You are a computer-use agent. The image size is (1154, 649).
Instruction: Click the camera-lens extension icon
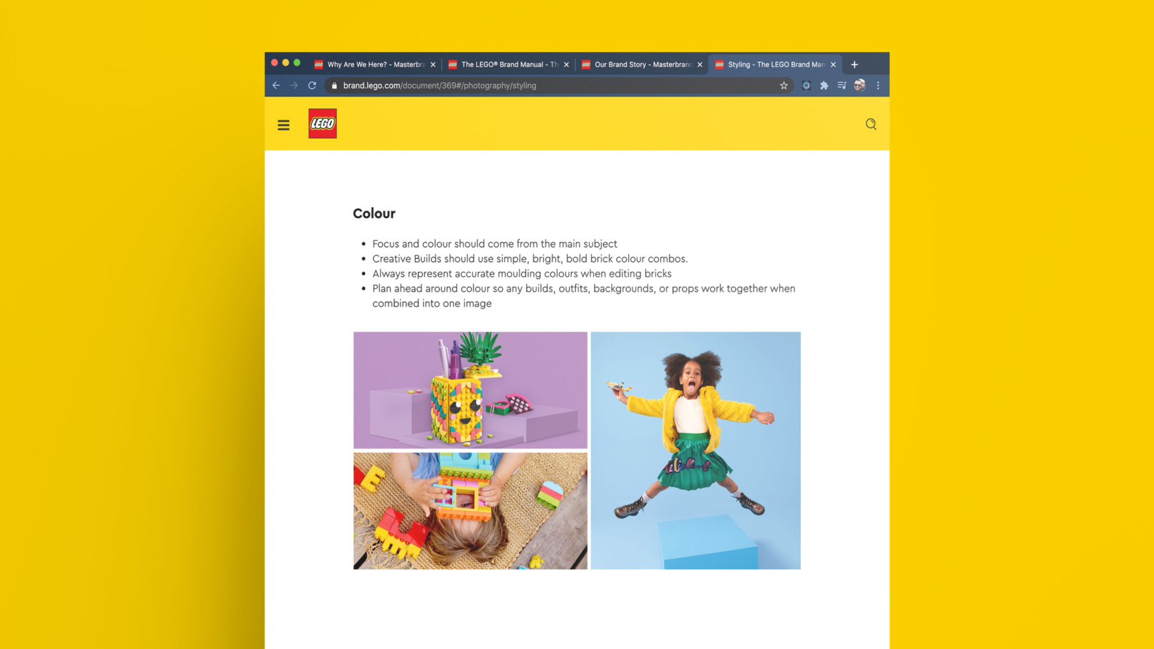(806, 85)
